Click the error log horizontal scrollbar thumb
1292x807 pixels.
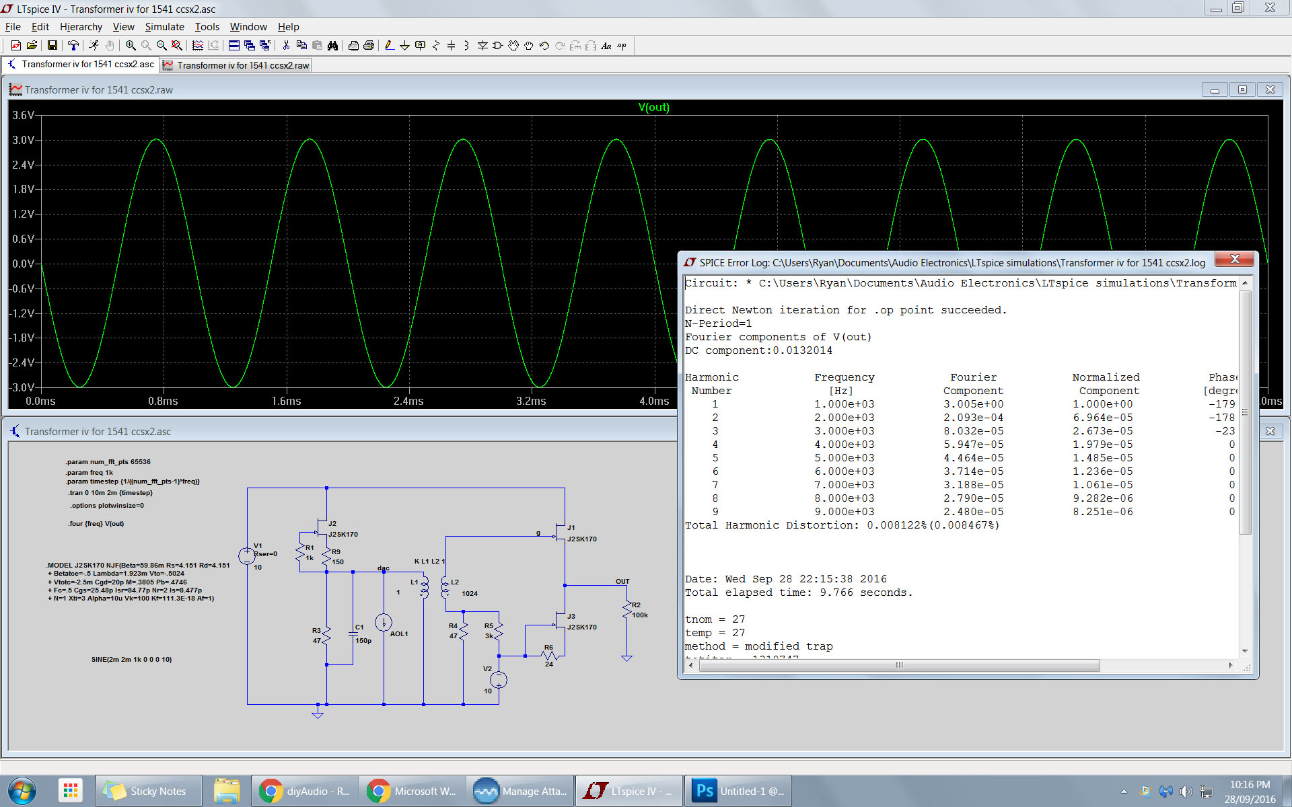click(899, 665)
